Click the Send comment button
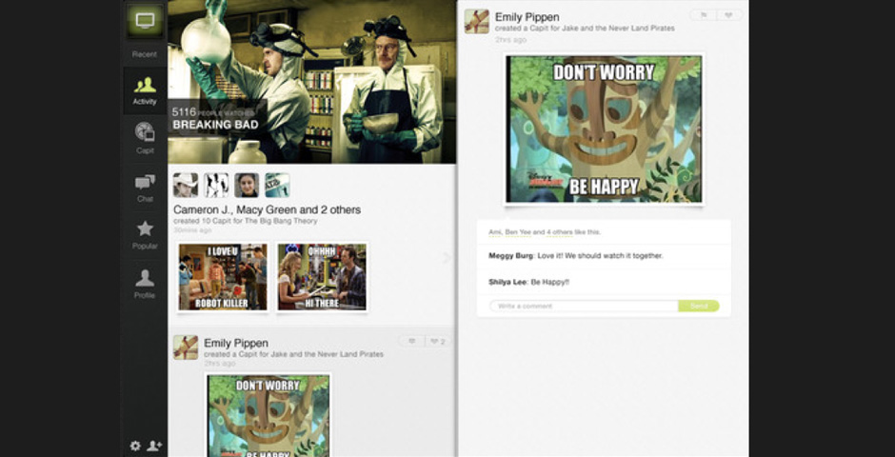The image size is (895, 457). [x=699, y=306]
